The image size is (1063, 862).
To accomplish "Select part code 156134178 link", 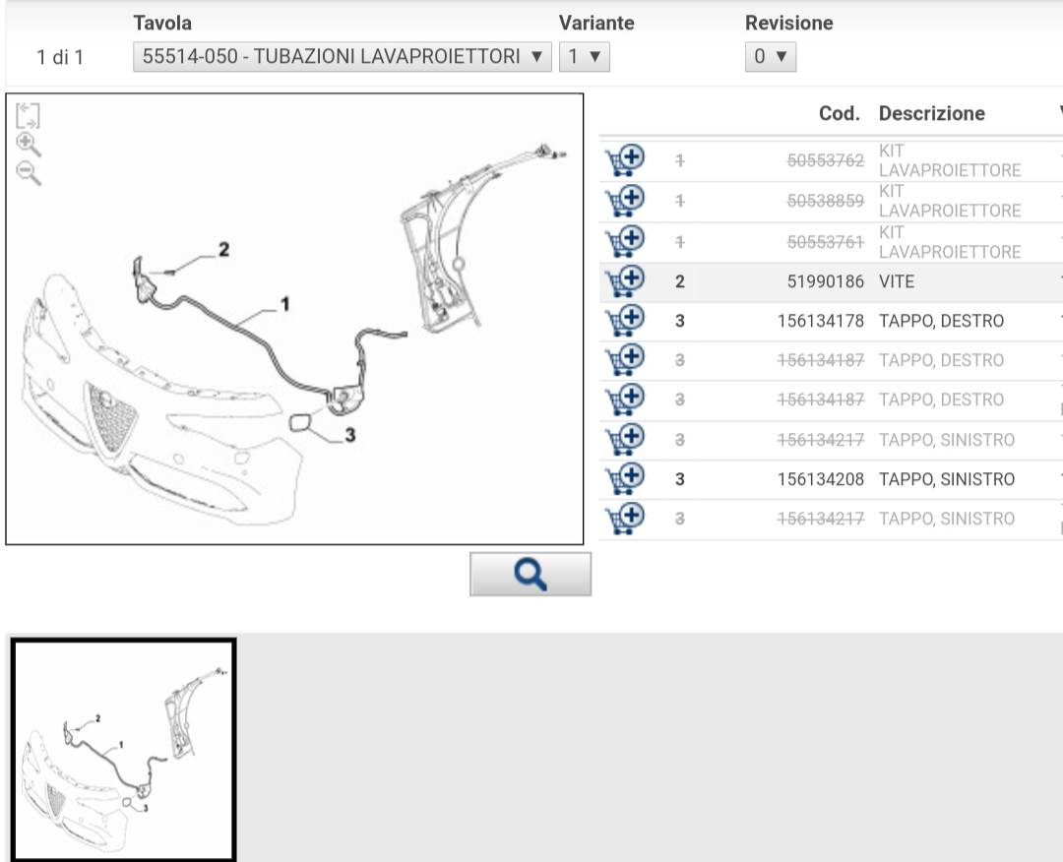I will pos(820,321).
